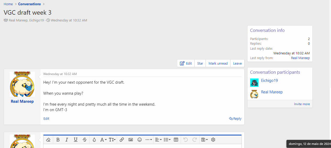Toggle bold formatting in editor

58,140
